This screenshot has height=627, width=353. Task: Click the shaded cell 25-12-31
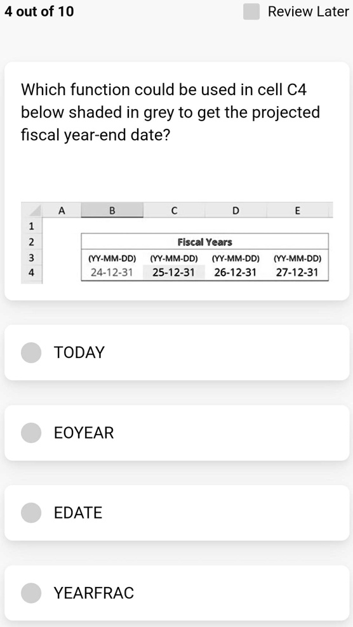click(x=173, y=272)
